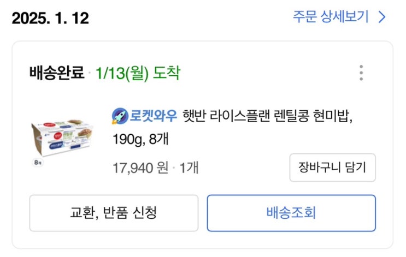Click the 배송완료 status label
The image size is (406, 257).
[57, 73]
